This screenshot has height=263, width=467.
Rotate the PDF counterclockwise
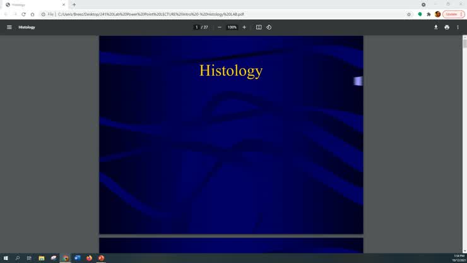[x=269, y=27]
